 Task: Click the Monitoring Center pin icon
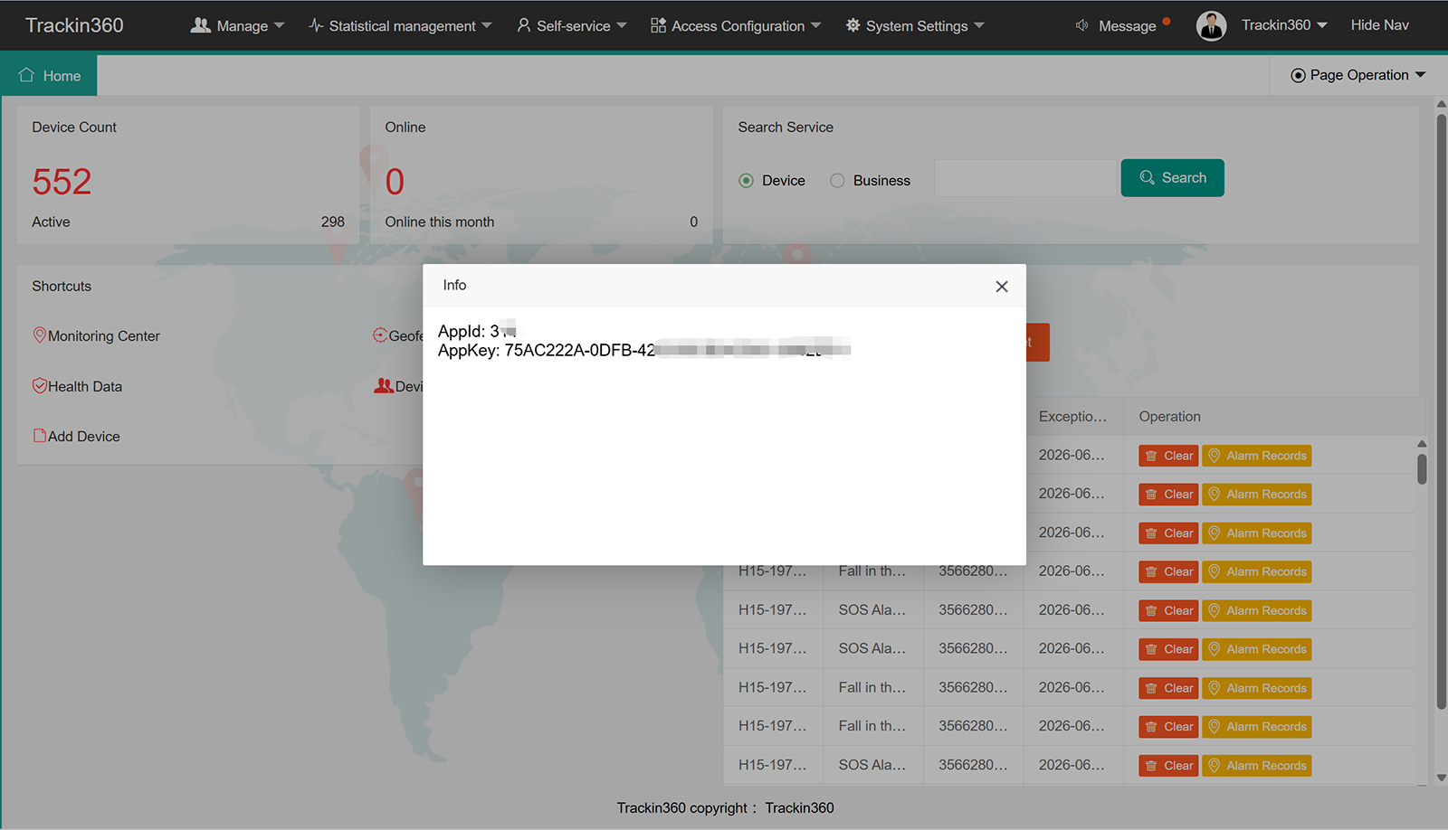click(x=39, y=335)
